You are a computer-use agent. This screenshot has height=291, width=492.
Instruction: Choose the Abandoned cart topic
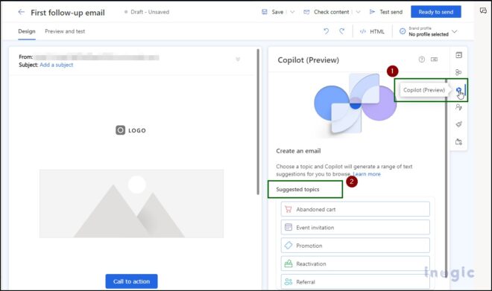click(x=355, y=209)
